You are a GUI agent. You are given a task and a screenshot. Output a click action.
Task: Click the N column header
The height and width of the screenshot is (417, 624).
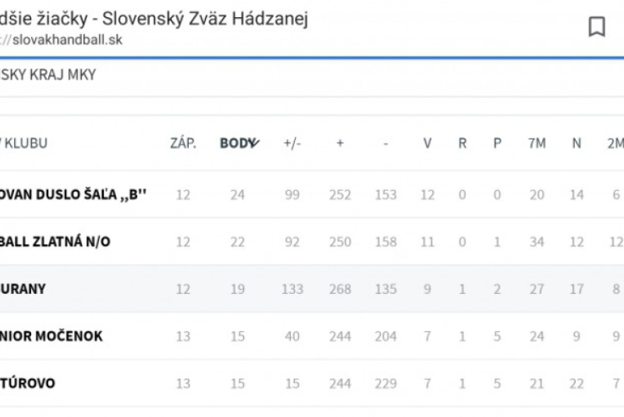click(x=576, y=143)
